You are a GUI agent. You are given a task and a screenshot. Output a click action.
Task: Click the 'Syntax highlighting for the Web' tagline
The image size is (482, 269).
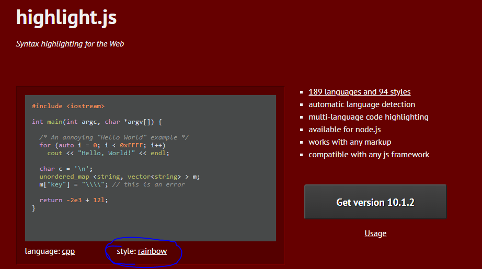(x=70, y=44)
